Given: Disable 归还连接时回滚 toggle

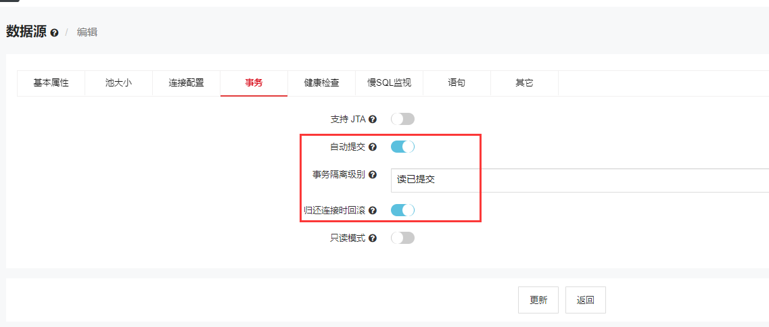Looking at the screenshot, I should (402, 210).
